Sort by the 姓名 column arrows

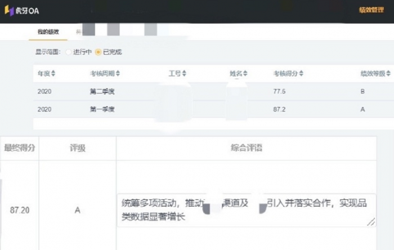click(x=245, y=73)
